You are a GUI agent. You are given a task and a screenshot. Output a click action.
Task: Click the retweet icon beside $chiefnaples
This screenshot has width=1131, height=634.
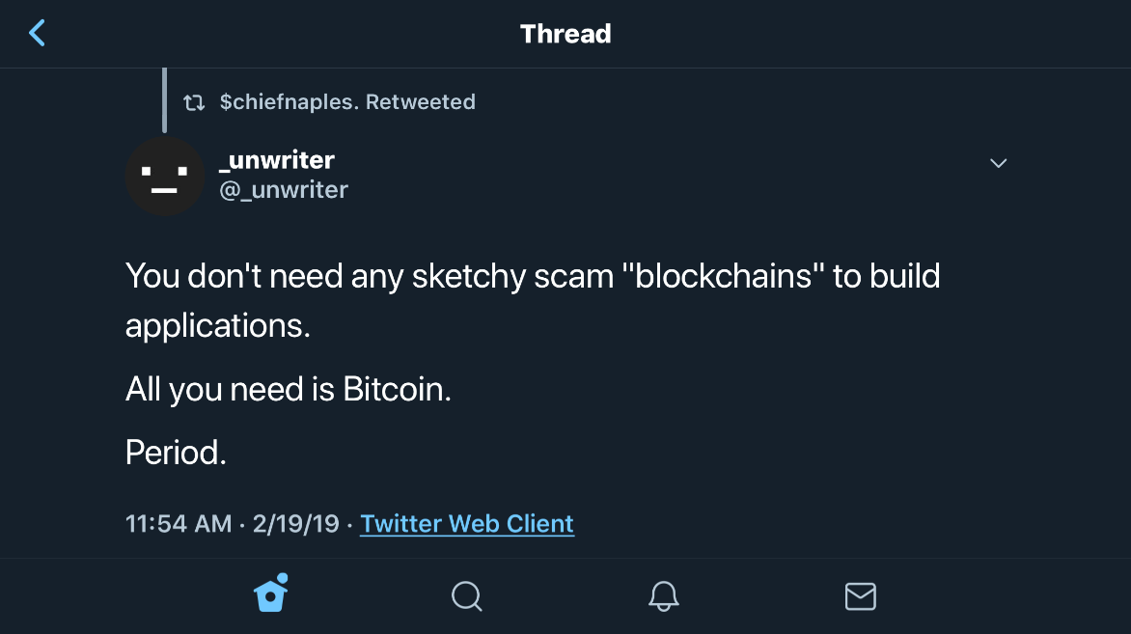[x=194, y=102]
